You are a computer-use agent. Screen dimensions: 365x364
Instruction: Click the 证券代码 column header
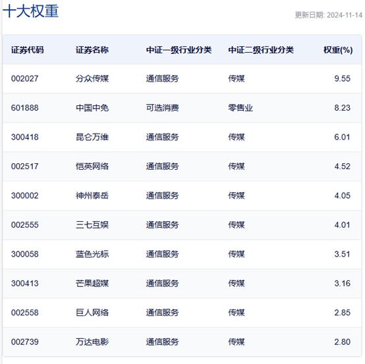point(28,50)
